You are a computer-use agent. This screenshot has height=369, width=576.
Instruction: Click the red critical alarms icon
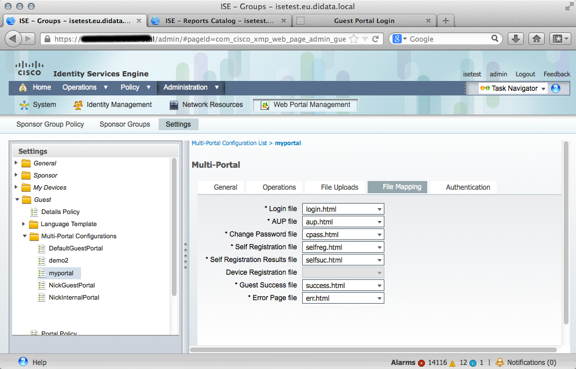click(421, 363)
